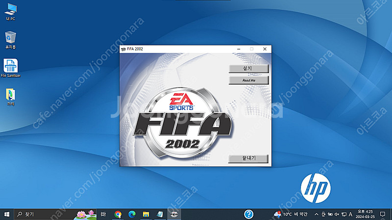
Task: Open the clock showing 오후 4:25
Action: point(365,214)
